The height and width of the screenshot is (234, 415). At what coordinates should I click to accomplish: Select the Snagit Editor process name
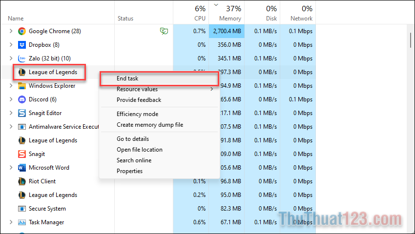point(45,113)
